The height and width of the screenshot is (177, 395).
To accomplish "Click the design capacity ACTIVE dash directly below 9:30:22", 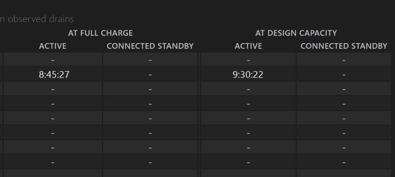I will point(248,89).
